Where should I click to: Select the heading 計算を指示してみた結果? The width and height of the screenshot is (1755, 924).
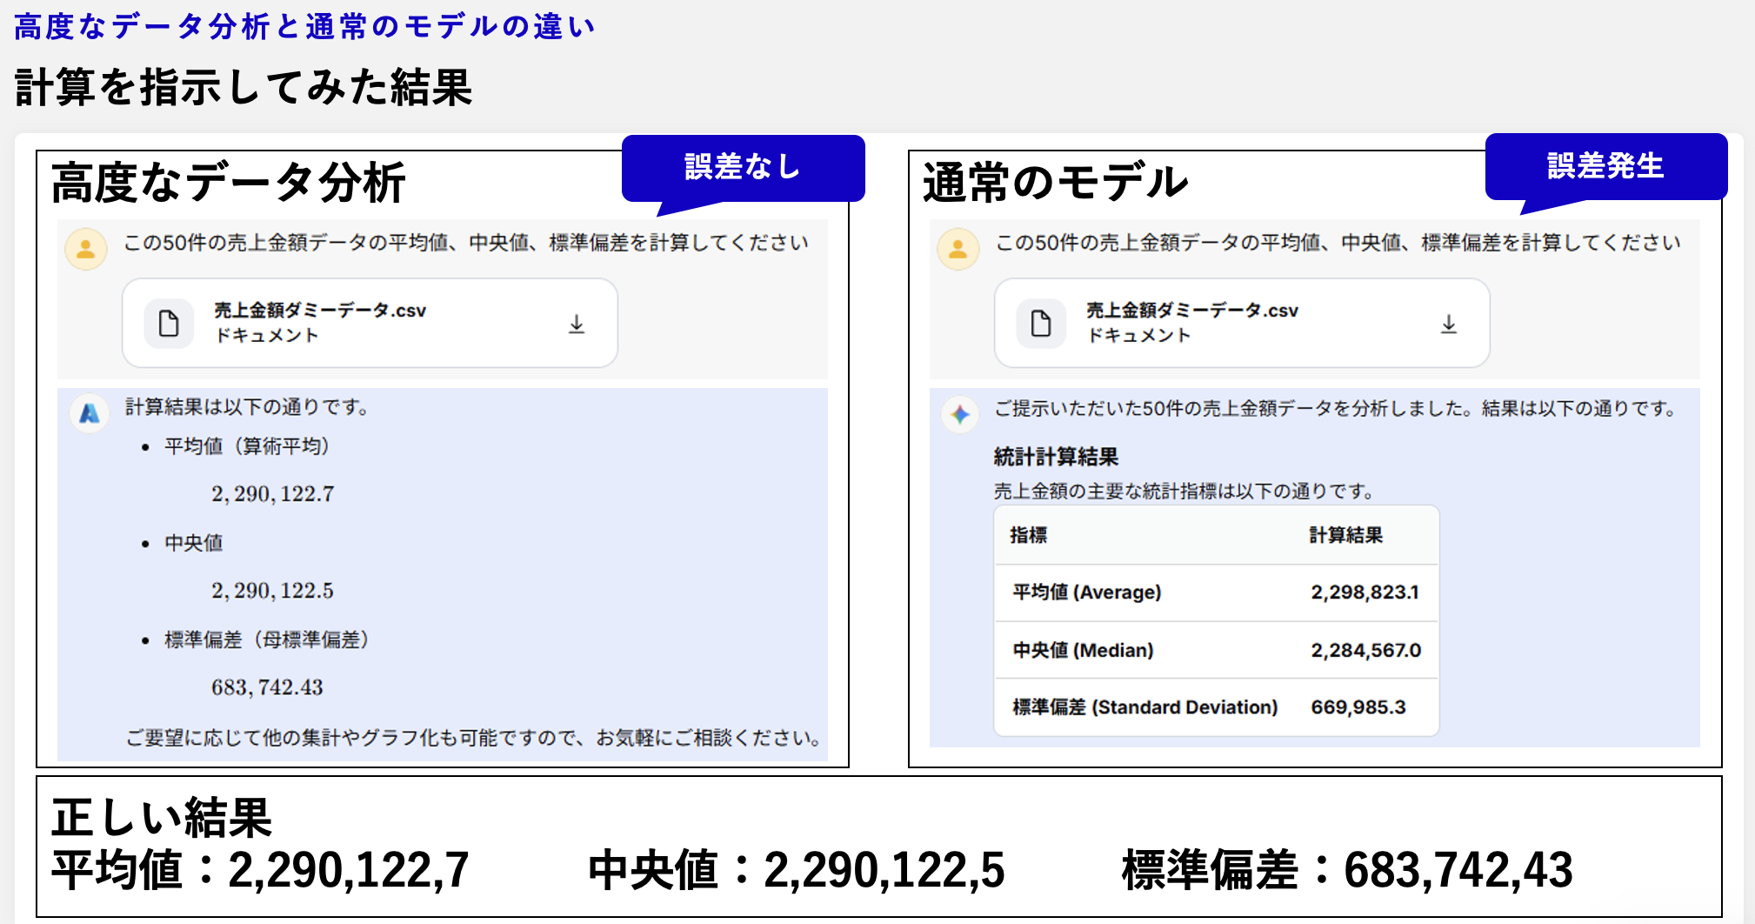click(244, 88)
